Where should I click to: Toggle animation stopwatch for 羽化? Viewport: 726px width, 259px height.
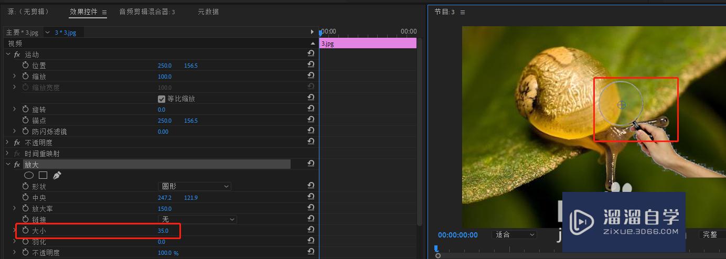[26, 242]
